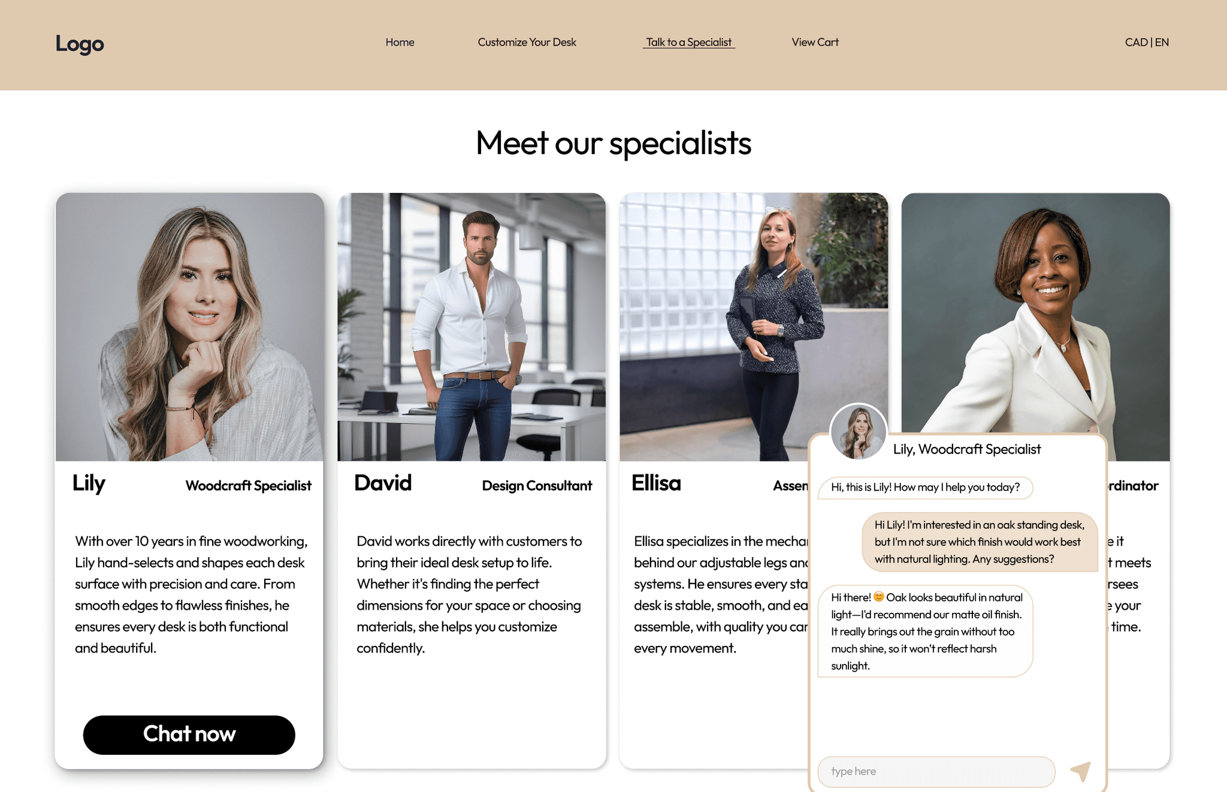Viewport: 1227px width, 792px height.
Task: Open View Cart in the navigation
Action: pos(815,42)
